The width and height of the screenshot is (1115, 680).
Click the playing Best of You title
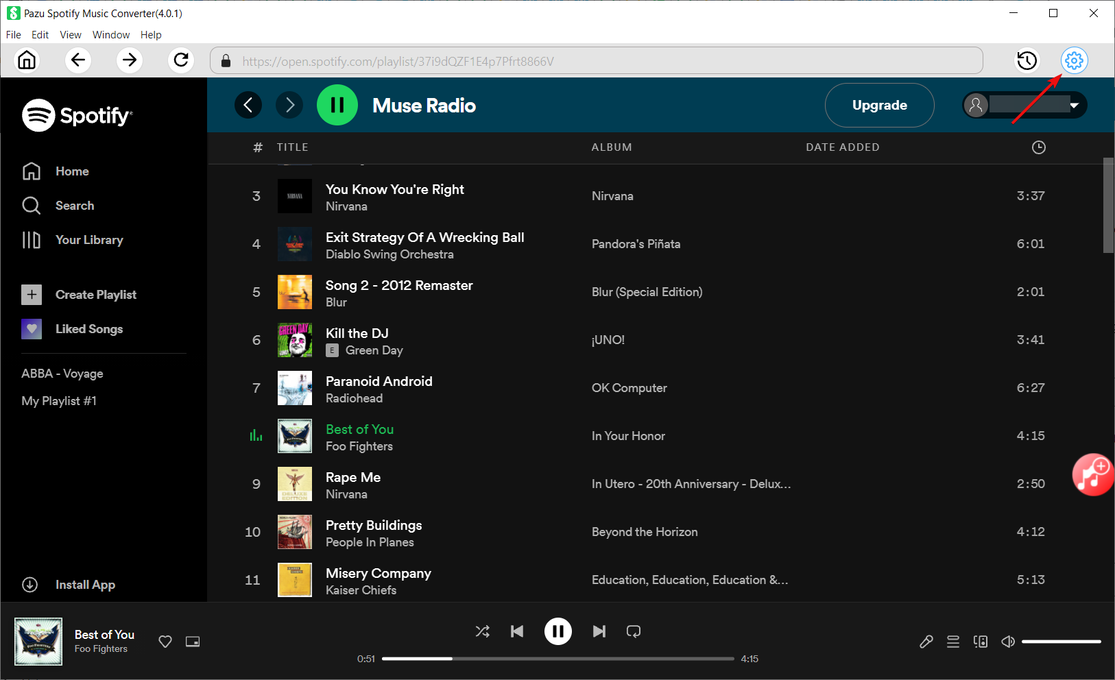tap(360, 429)
